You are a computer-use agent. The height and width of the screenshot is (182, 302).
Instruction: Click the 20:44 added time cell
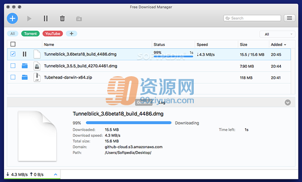(276, 66)
